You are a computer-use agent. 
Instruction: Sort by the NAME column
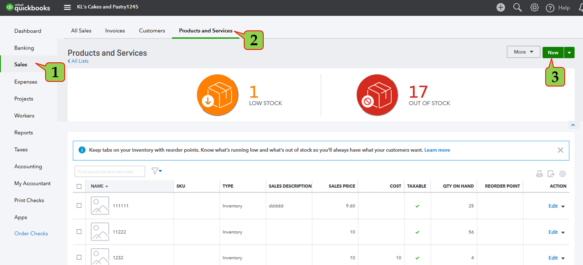point(99,186)
